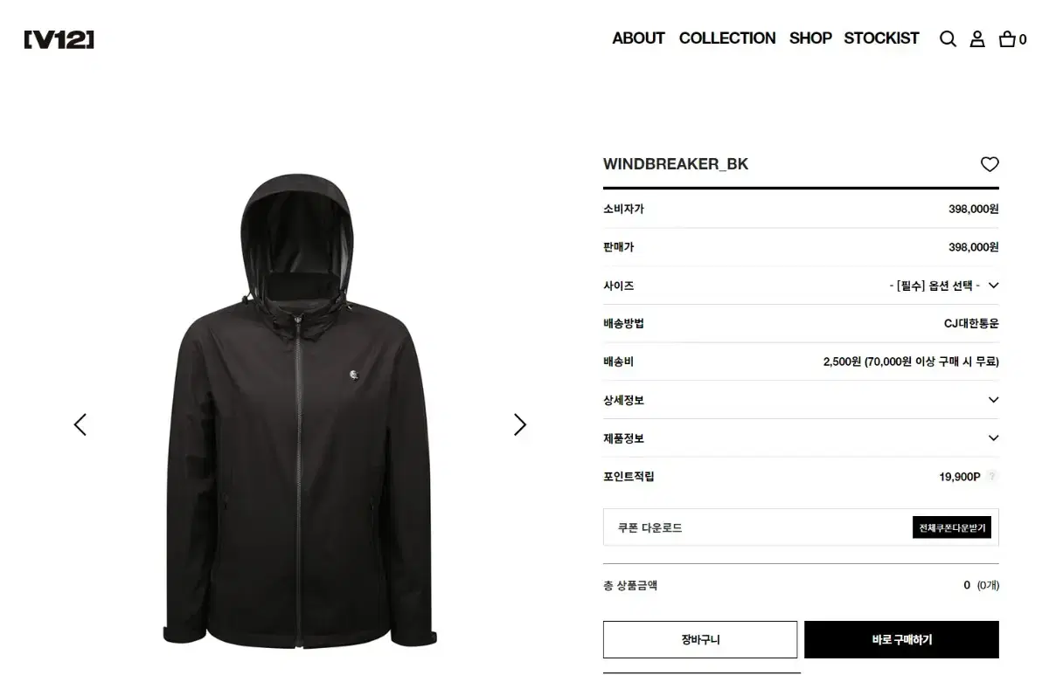The height and width of the screenshot is (675, 1049).
Task: Click the black windbreaker product image
Action: [x=299, y=410]
